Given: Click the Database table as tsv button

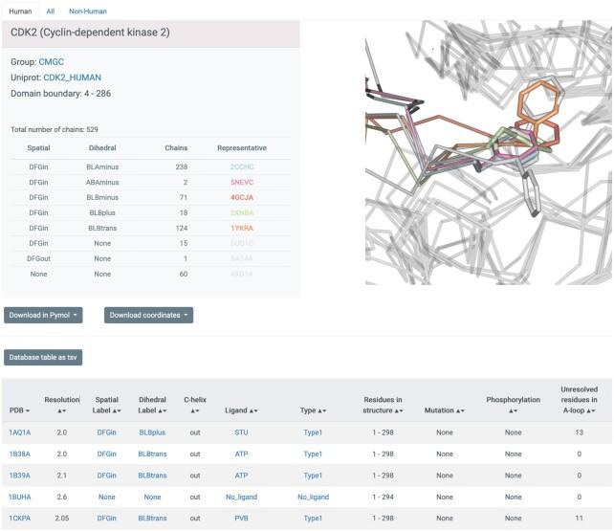Looking at the screenshot, I should point(44,357).
